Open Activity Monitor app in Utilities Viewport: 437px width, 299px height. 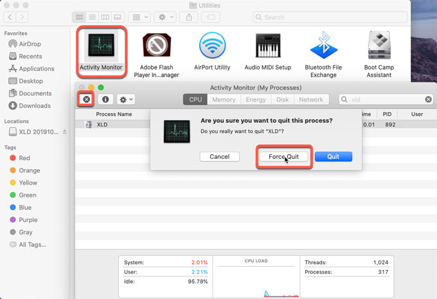101,51
